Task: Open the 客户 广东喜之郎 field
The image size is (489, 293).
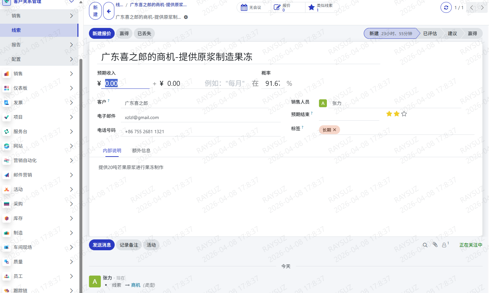Action: click(195, 103)
